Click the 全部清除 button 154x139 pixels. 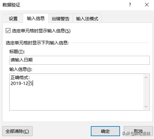[17, 131]
